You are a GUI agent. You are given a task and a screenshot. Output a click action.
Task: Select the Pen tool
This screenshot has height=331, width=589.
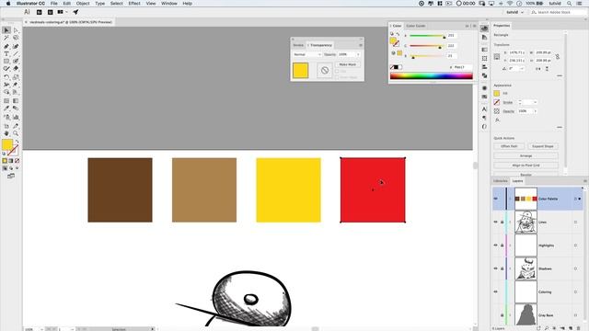[x=6, y=47]
